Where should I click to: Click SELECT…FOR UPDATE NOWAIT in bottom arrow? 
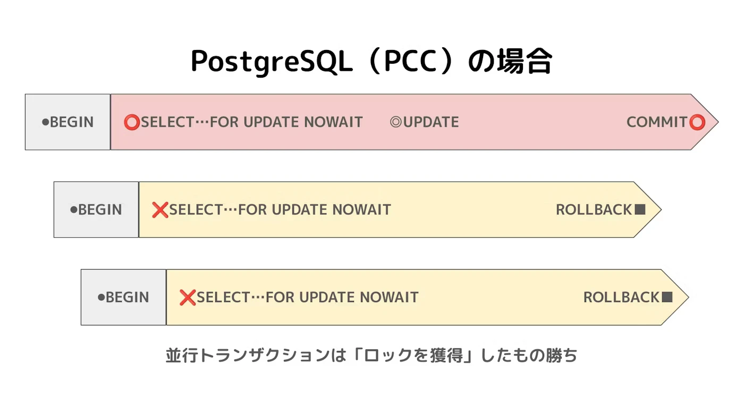pos(308,297)
